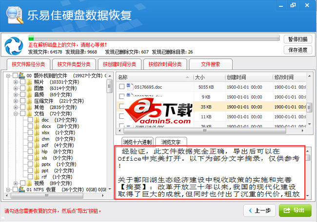The image size is (317, 222).
Task: Sort the list by 大小 column header
Action: [209, 77]
